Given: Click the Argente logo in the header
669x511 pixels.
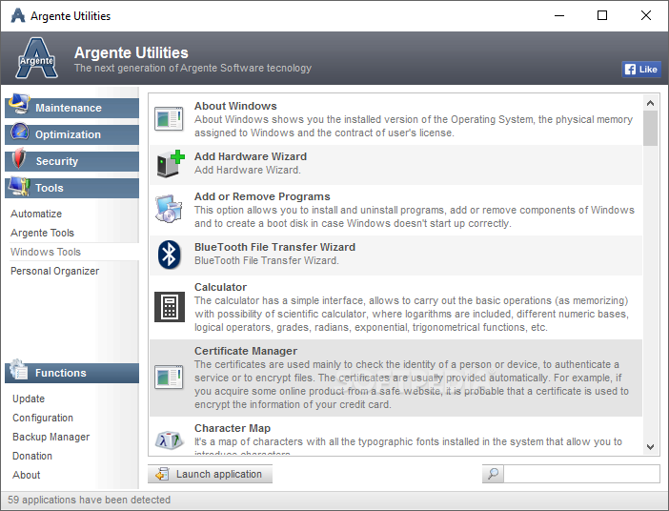Looking at the screenshot, I should click(x=37, y=58).
